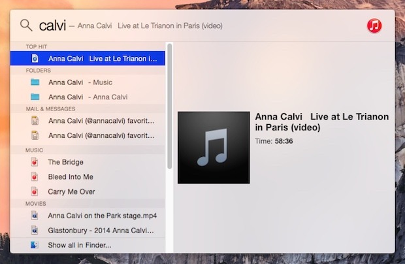Screen dimensions: 405x264
Task: Click the music file icon beside Carry Me Over
Action: click(35, 191)
